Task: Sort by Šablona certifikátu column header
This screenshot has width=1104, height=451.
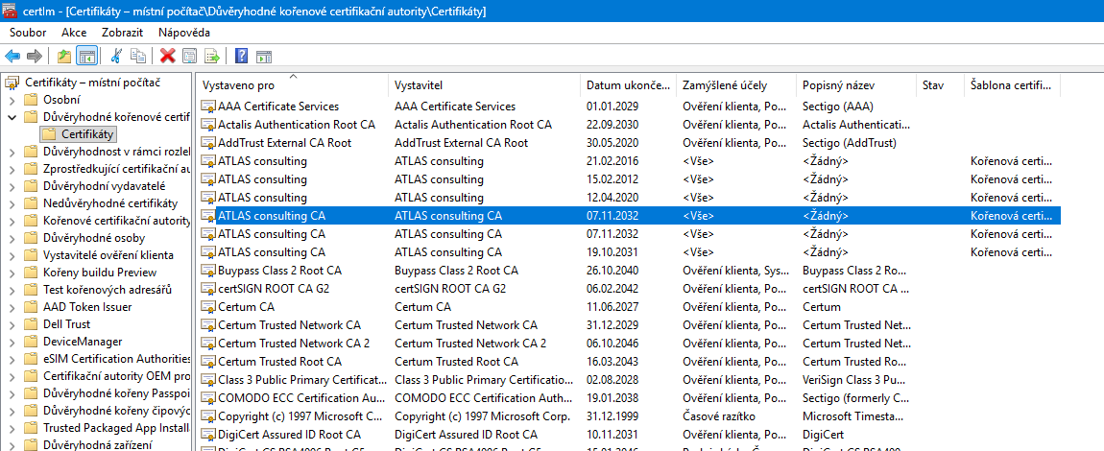Action: [1013, 85]
